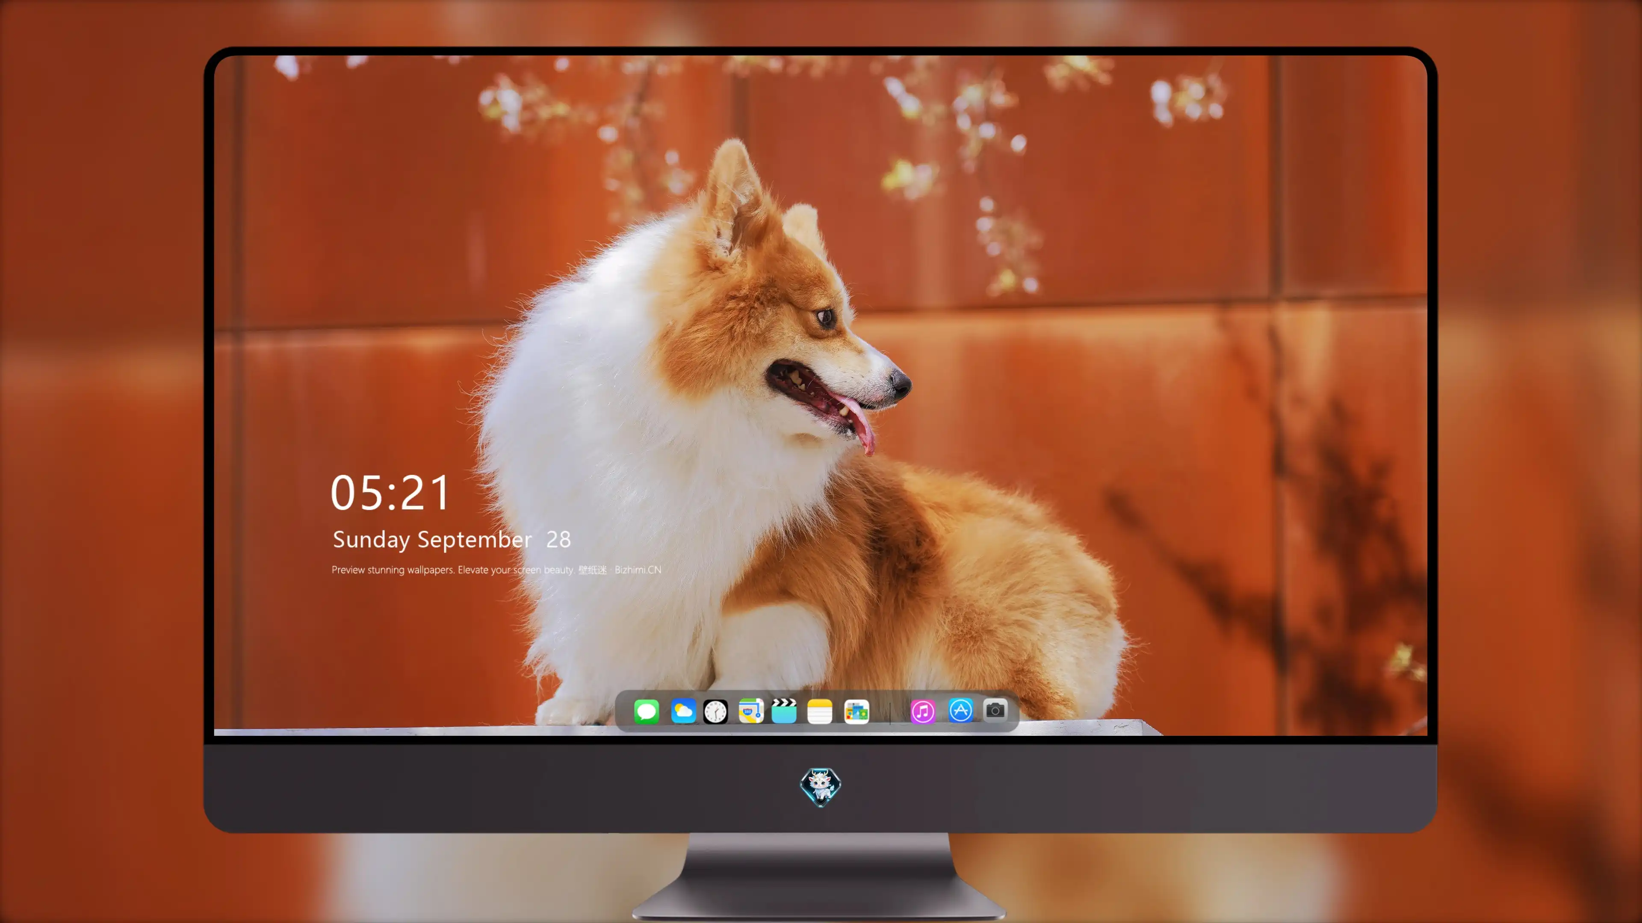Viewport: 1642px width, 923px height.
Task: Open the Maps app icon
Action: click(751, 711)
